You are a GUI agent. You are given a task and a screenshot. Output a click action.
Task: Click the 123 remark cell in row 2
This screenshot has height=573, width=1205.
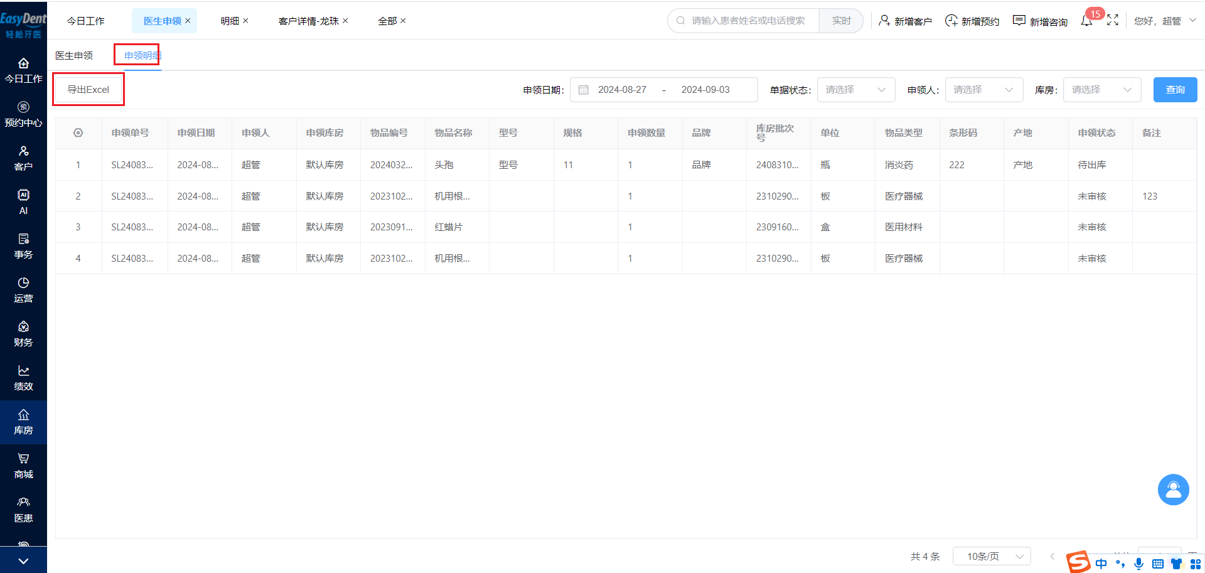pyautogui.click(x=1150, y=196)
